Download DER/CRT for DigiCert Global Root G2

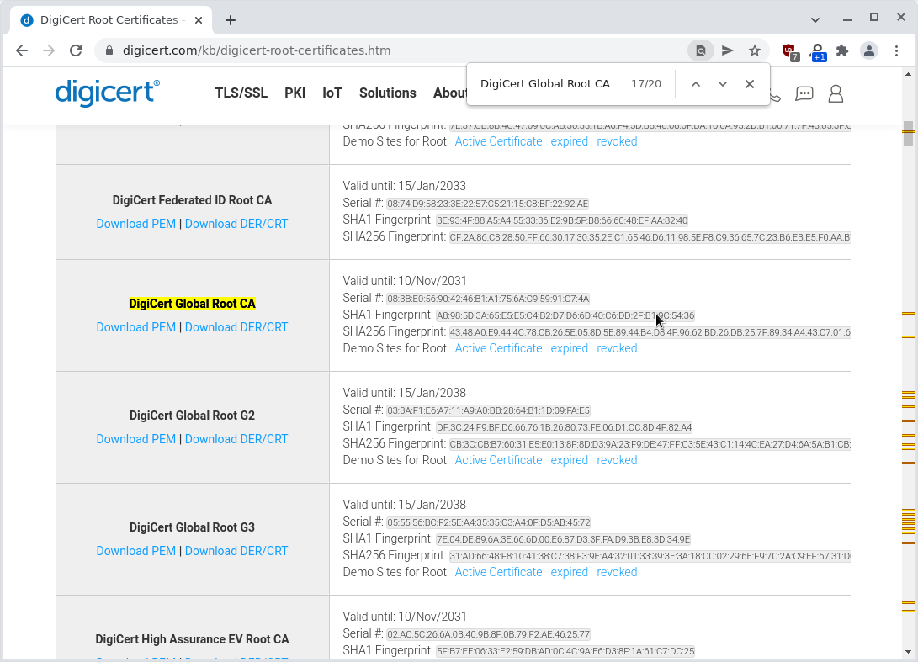coord(236,439)
